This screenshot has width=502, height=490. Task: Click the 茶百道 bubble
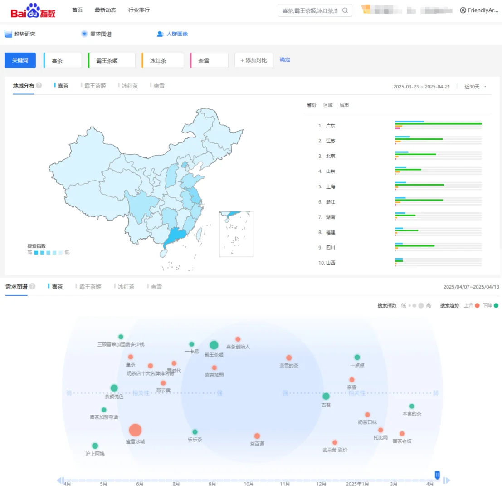[x=257, y=436]
